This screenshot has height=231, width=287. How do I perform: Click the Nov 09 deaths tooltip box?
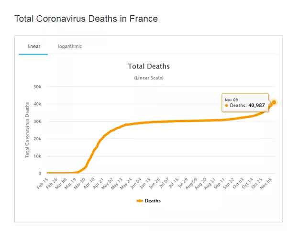coord(245,103)
